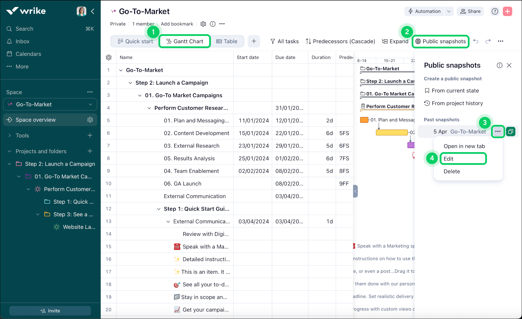Open the 5 Apr snapshot options menu
Screen dimensions: 522x319
coord(498,132)
